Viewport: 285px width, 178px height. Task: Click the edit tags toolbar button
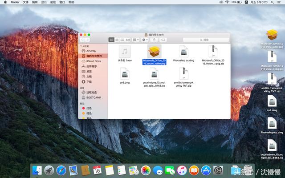(x=163, y=40)
